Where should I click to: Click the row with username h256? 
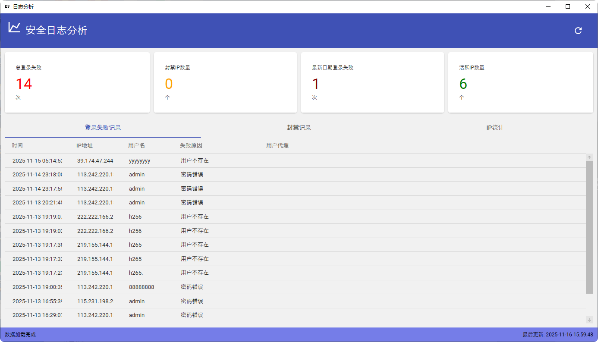click(x=173, y=216)
